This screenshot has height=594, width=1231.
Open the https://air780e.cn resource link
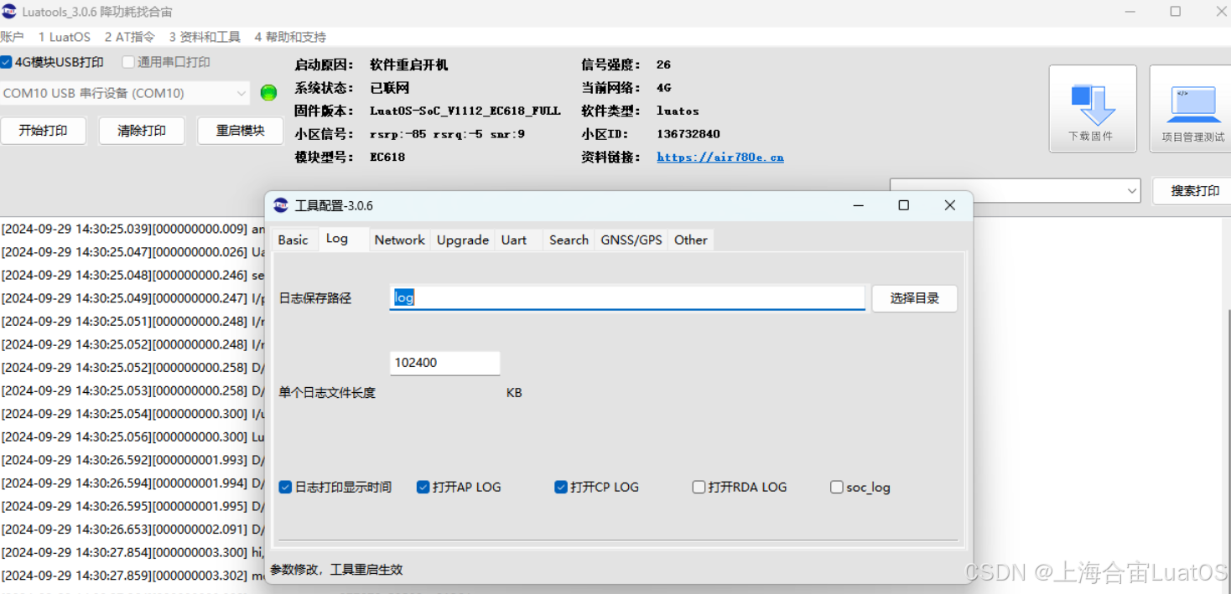719,157
